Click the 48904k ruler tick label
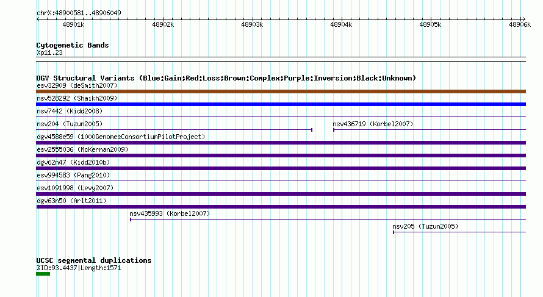Viewport: 543px width, 297px height. (x=341, y=24)
